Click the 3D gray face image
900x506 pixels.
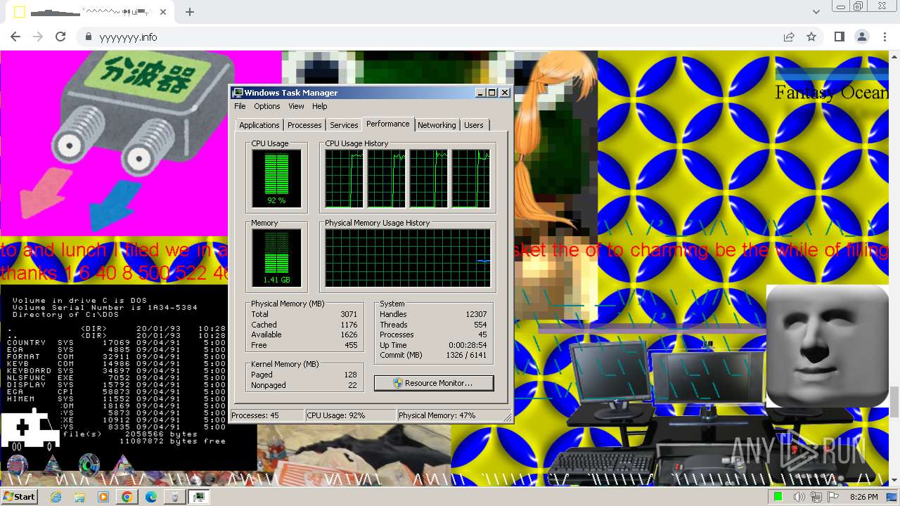pyautogui.click(x=827, y=346)
